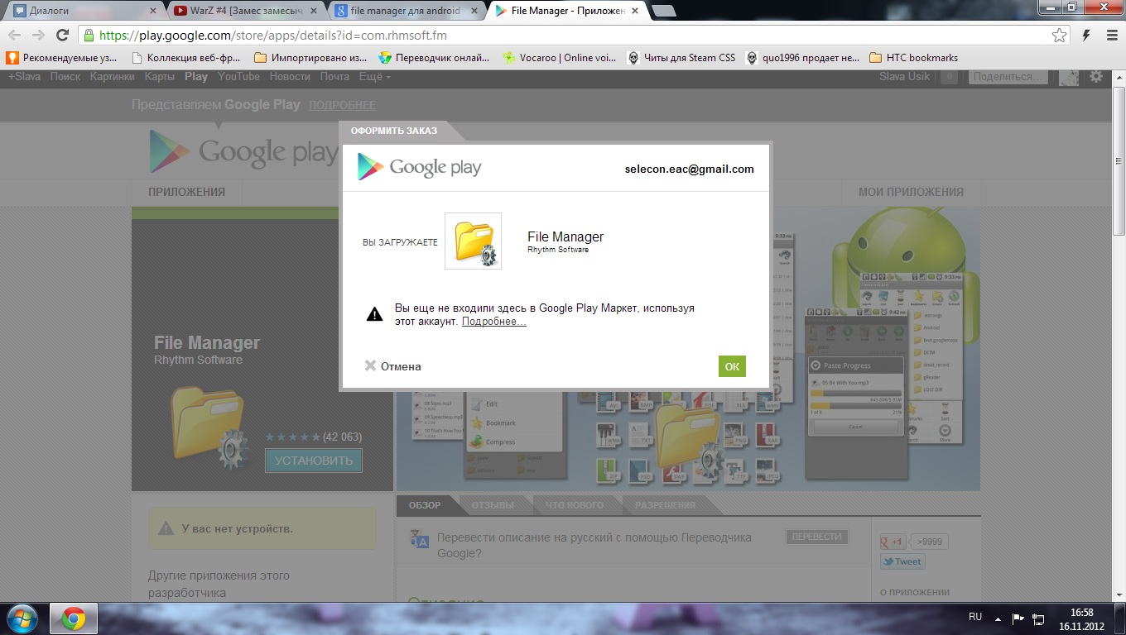
Task: Open the Импортировано из... bookmarks folder
Action: click(x=310, y=58)
